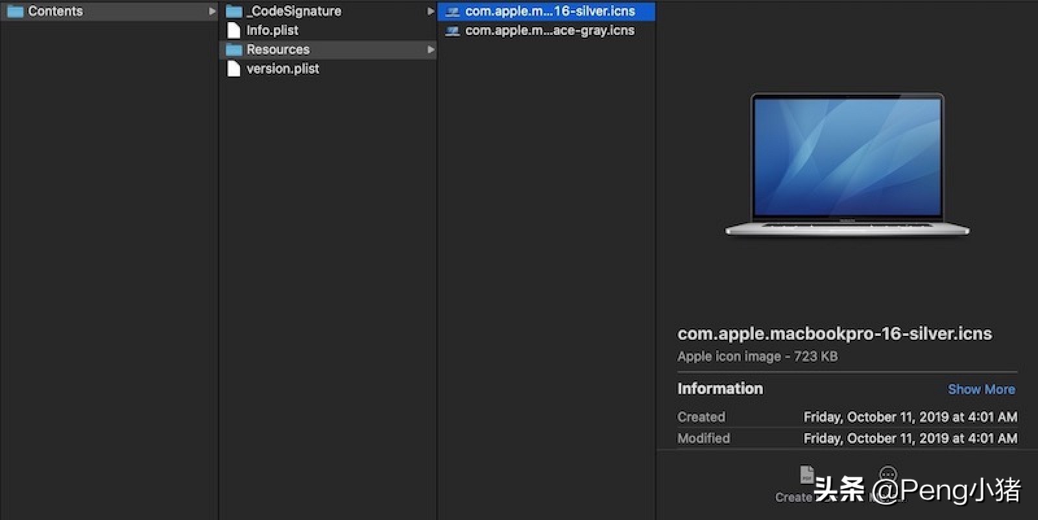This screenshot has height=520, width=1038.
Task: Click the com.apple.macbookpro-16-silver.icns preview title
Action: pyautogui.click(x=834, y=333)
